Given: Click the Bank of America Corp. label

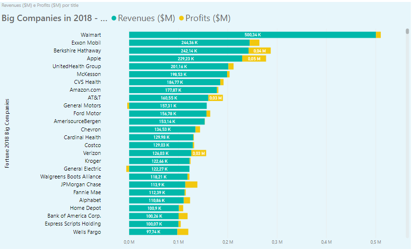Looking at the screenshot, I should 74,216.
